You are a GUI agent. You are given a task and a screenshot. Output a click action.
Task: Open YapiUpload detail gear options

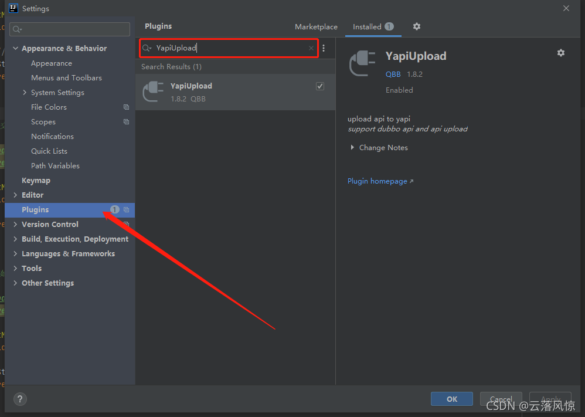point(561,53)
